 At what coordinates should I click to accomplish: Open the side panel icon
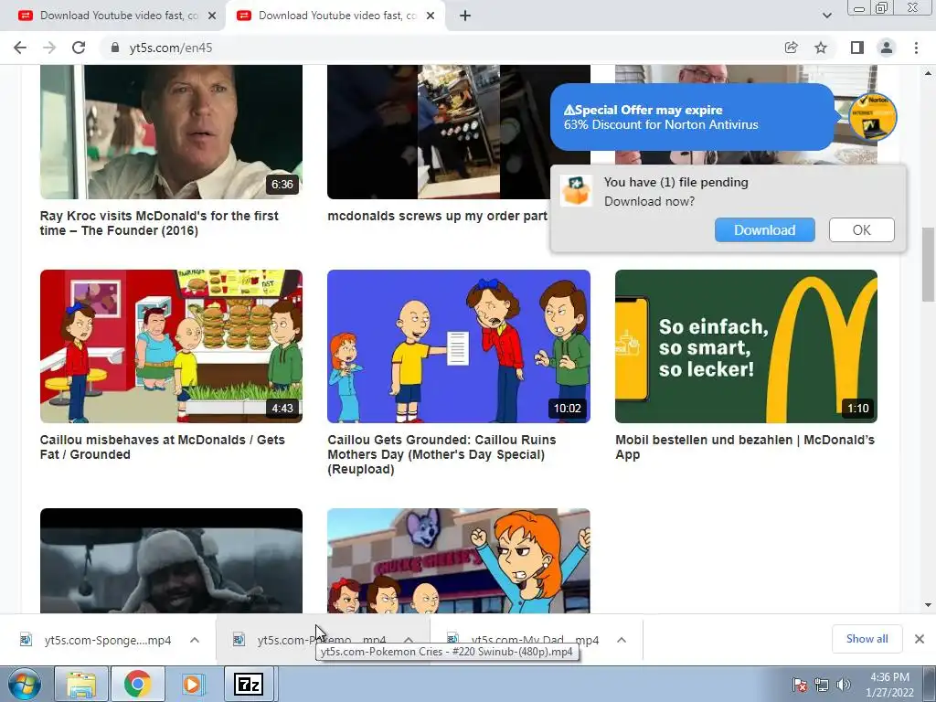[857, 48]
